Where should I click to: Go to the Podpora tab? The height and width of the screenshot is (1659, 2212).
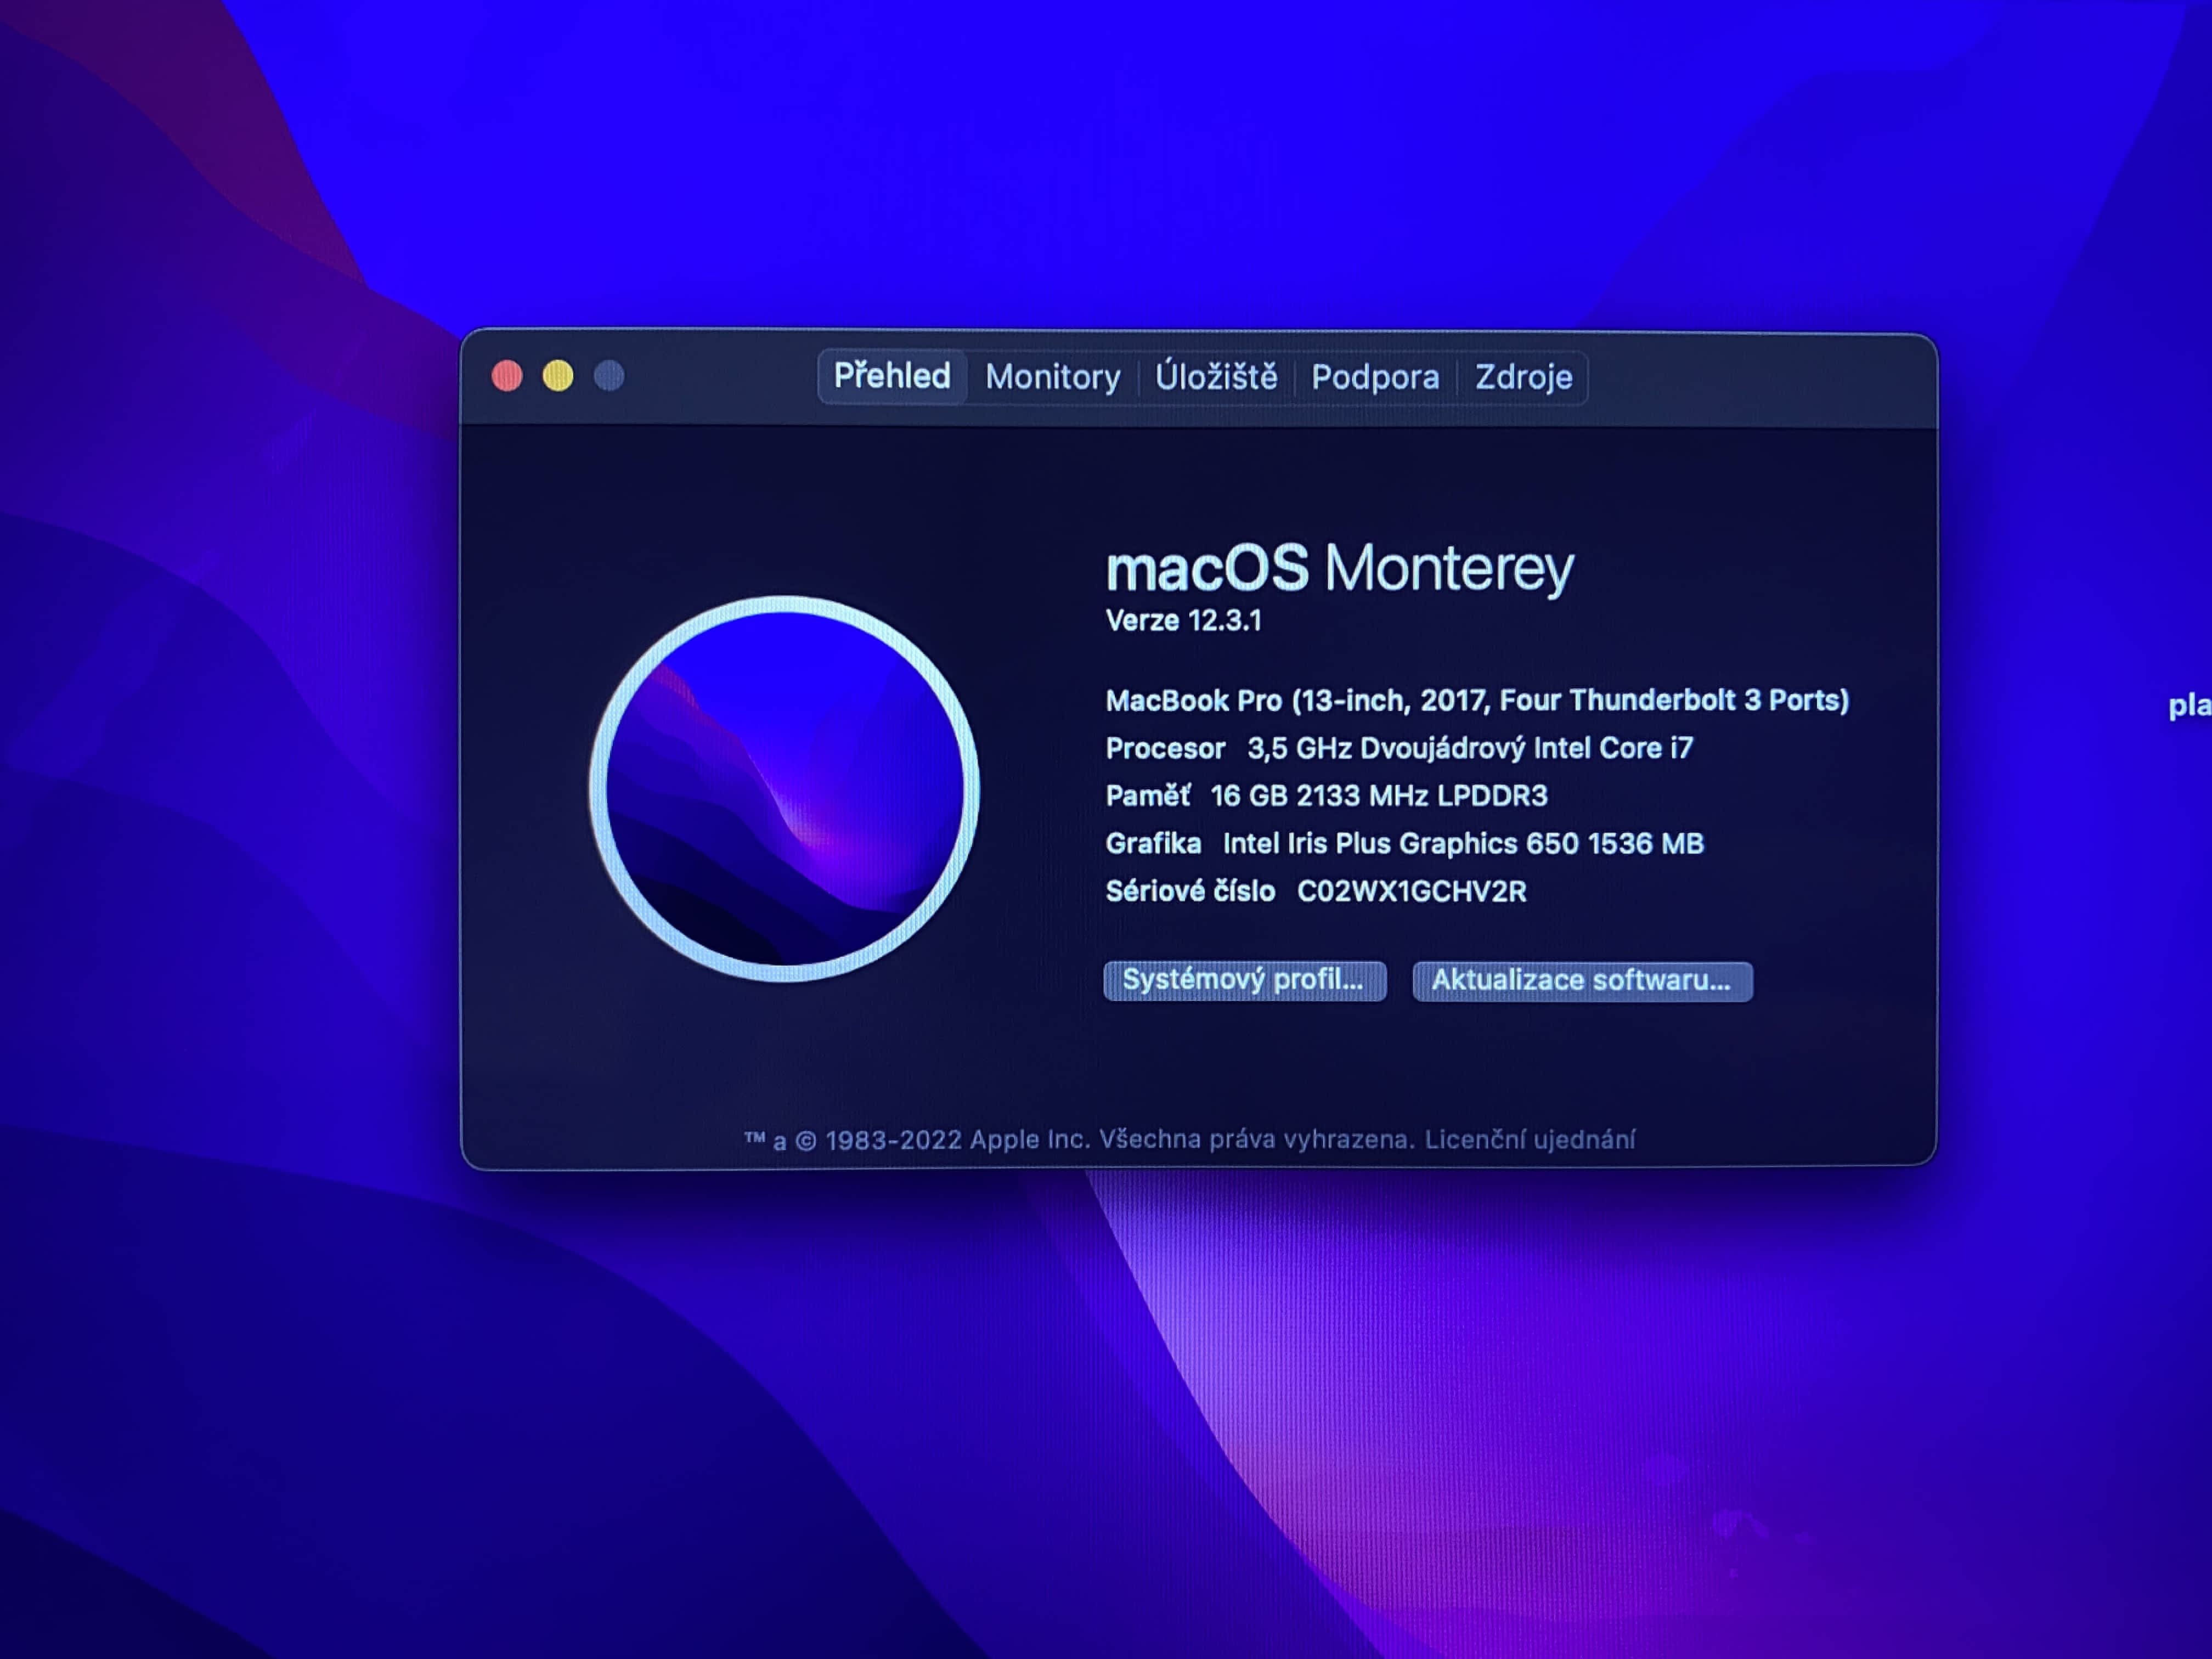click(1375, 377)
